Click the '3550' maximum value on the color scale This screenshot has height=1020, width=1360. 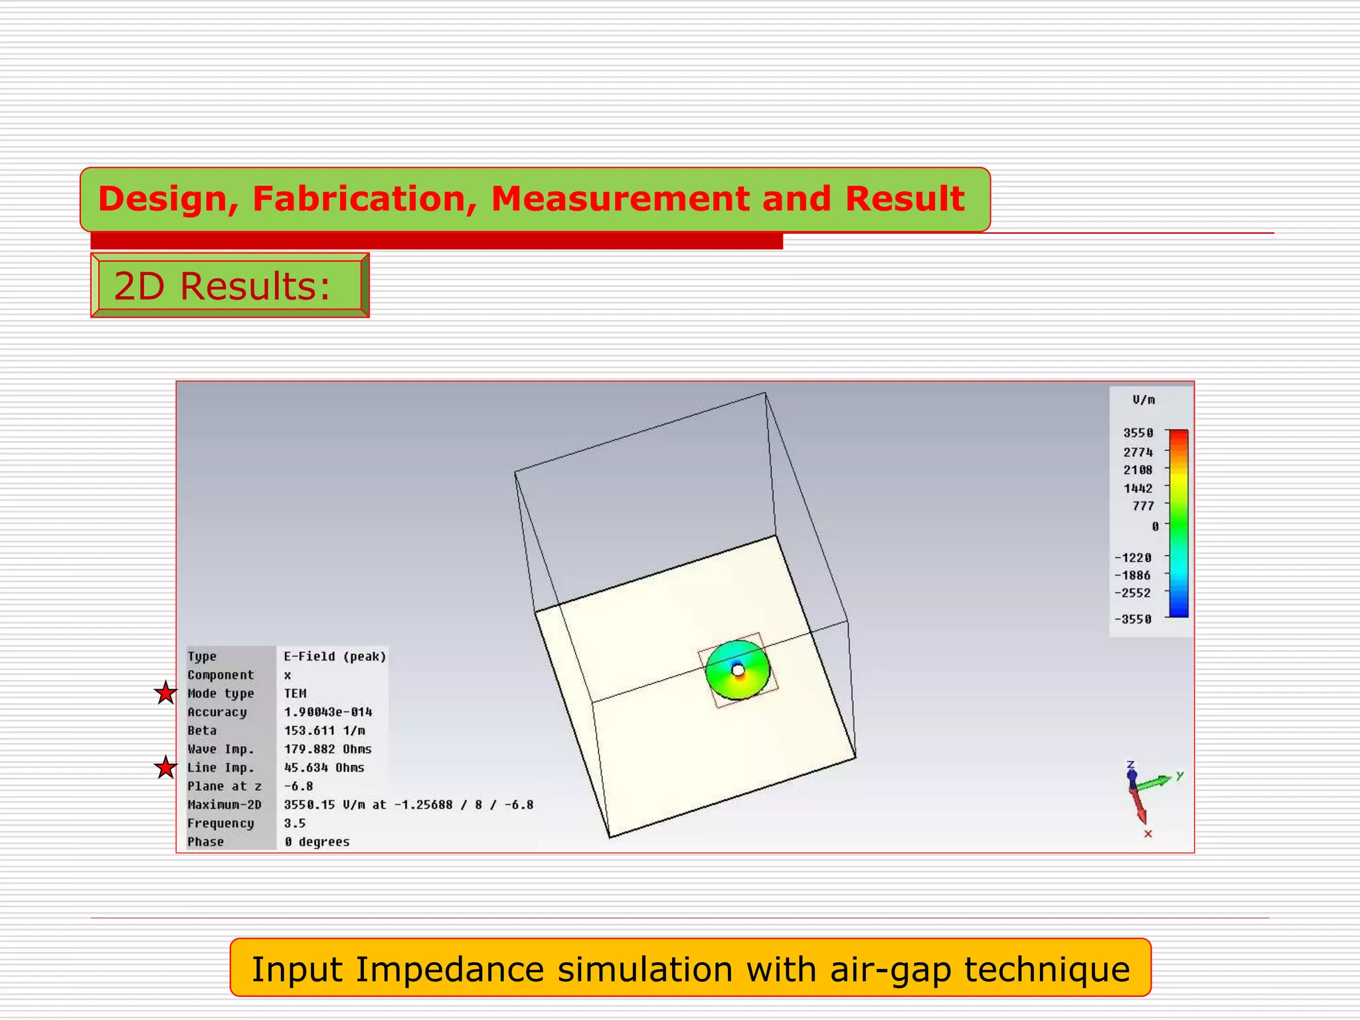pos(1138,433)
